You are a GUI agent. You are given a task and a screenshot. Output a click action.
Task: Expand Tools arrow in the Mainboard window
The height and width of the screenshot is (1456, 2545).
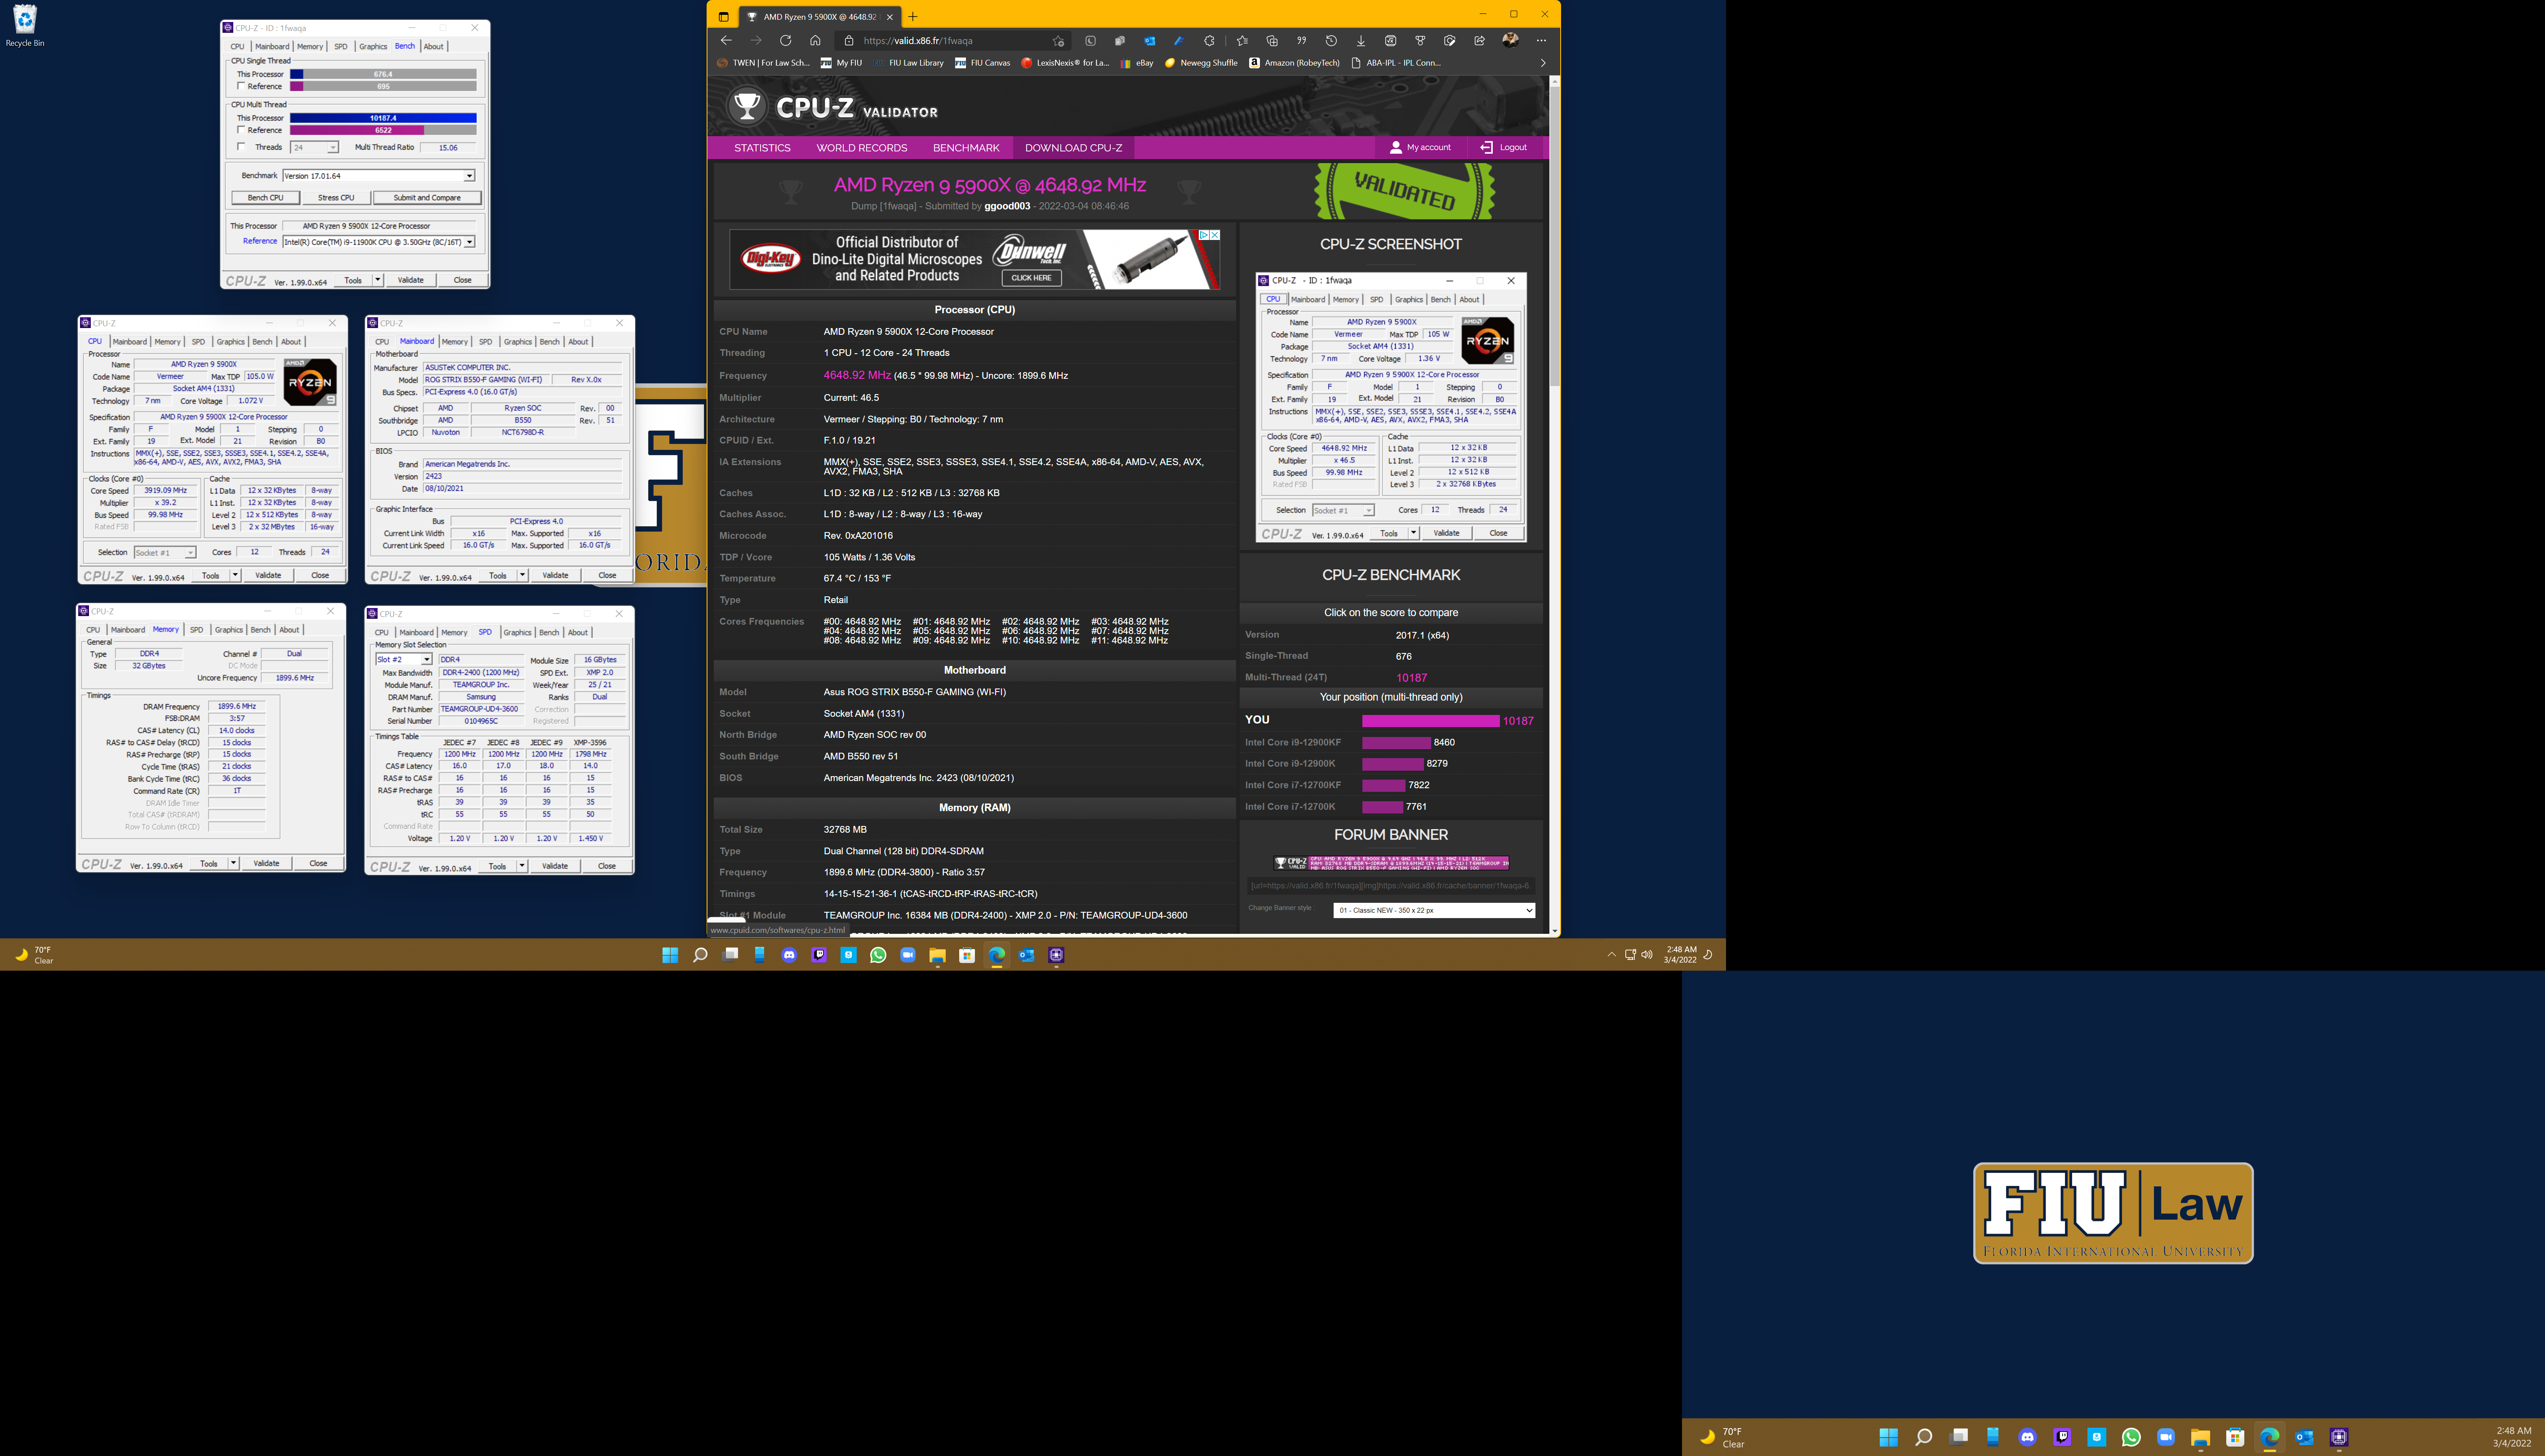click(x=522, y=576)
